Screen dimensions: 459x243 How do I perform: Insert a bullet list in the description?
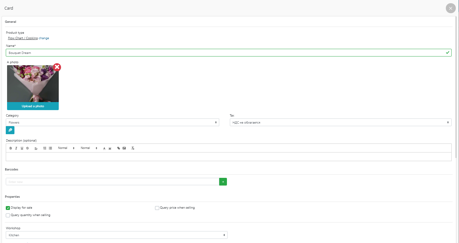click(x=50, y=148)
